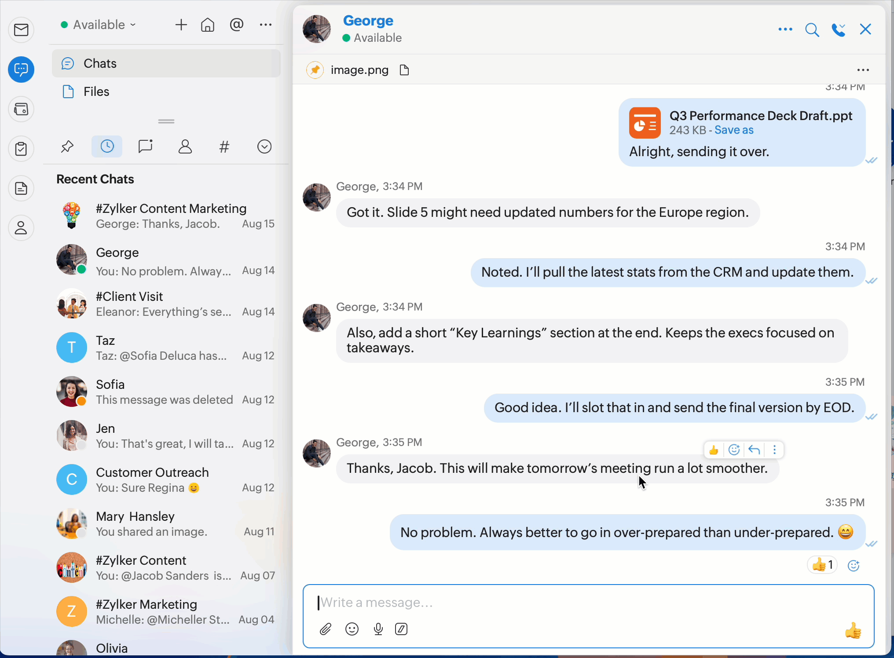This screenshot has height=658, width=894.
Task: Open the mentions @ icon
Action: (237, 25)
